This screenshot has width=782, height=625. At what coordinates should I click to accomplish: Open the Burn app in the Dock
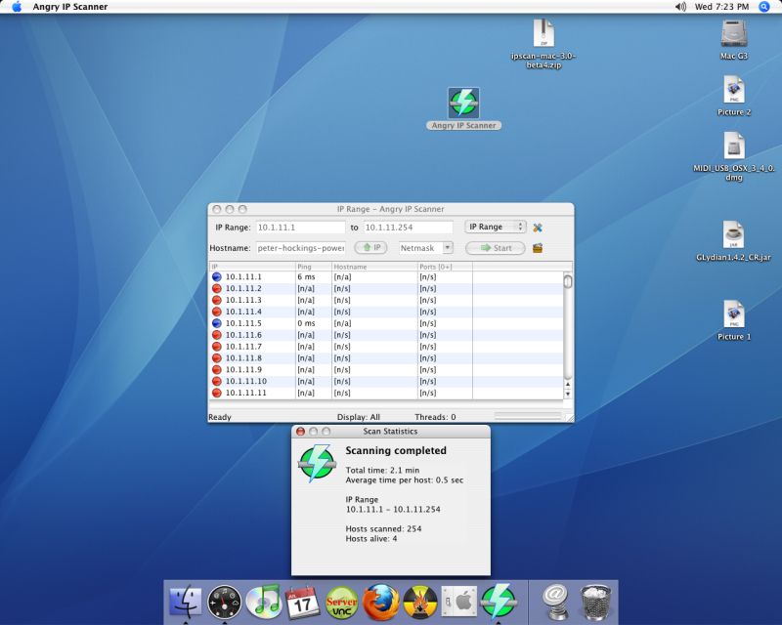pyautogui.click(x=420, y=603)
